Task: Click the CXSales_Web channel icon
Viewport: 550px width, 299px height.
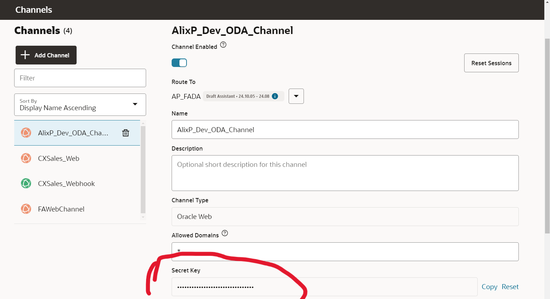Action: tap(26, 158)
